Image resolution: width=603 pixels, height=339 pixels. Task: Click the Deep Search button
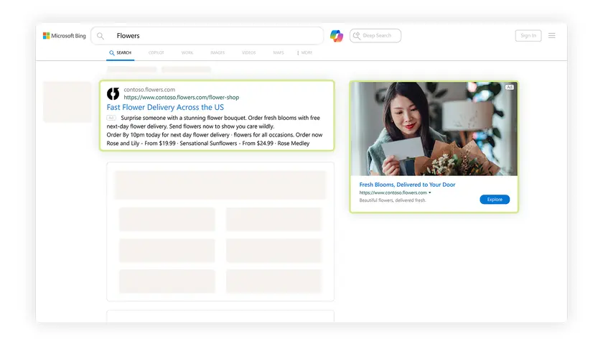(375, 35)
